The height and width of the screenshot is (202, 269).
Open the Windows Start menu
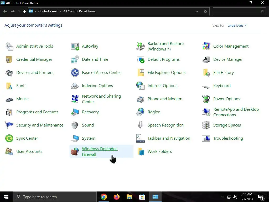[x=6, y=197]
